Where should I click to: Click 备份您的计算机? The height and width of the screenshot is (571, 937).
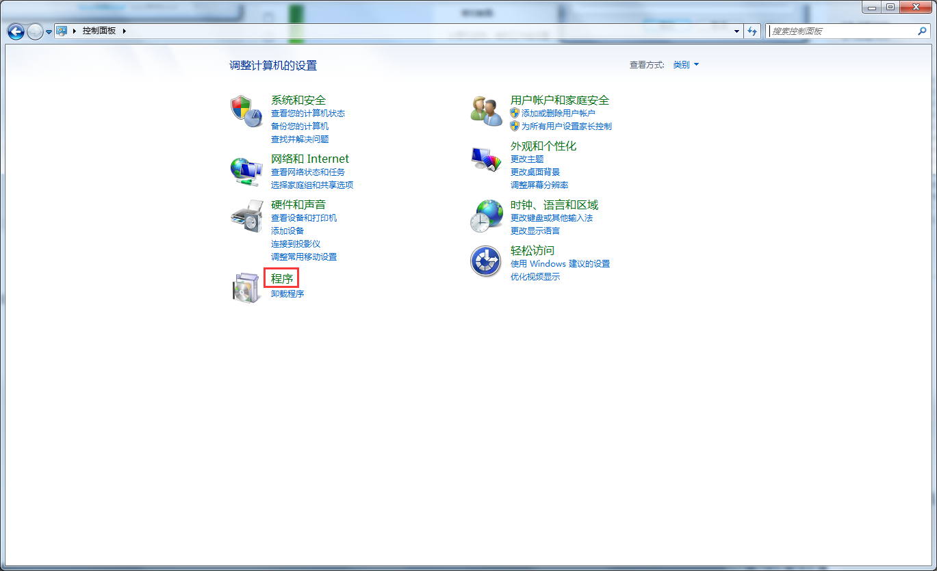coord(300,127)
